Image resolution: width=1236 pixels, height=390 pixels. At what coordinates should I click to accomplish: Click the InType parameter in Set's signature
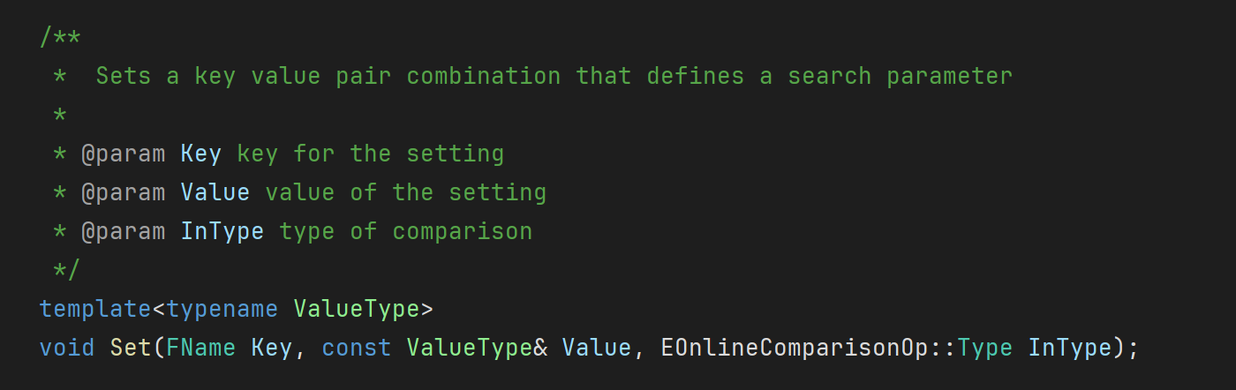[x=1070, y=348]
